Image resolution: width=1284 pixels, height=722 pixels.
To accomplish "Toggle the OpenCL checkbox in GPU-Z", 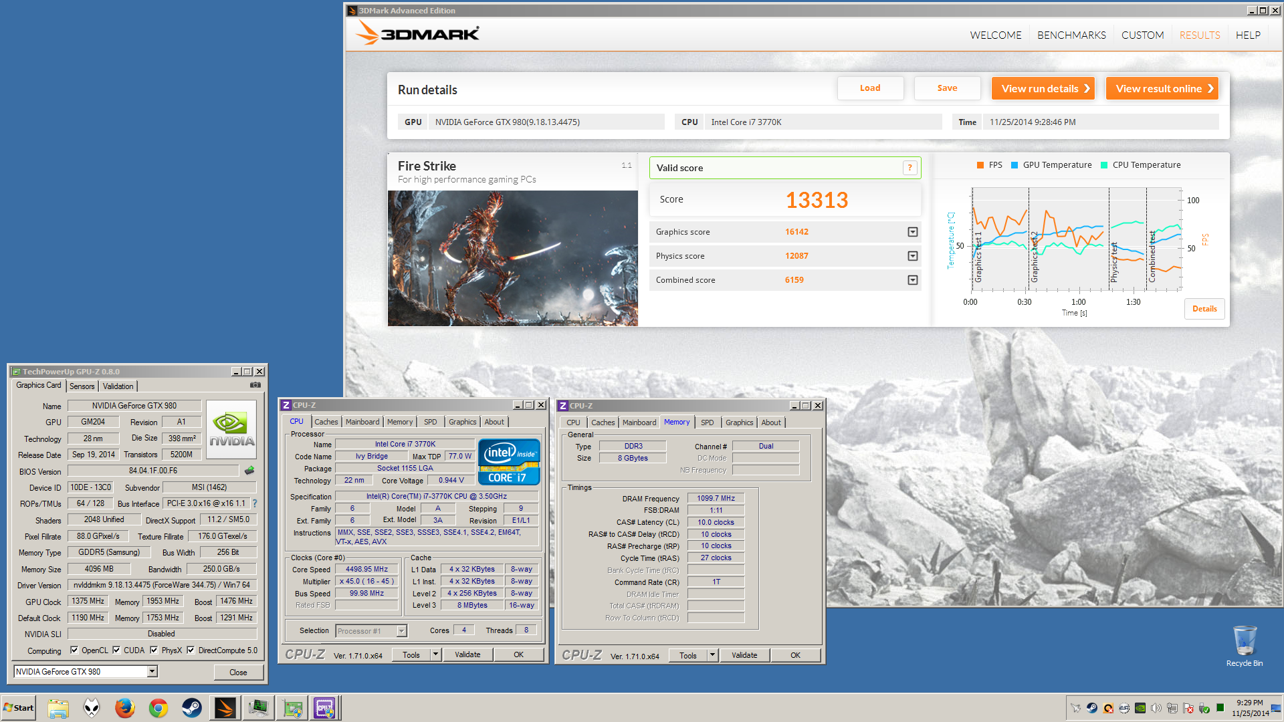I will 74,650.
